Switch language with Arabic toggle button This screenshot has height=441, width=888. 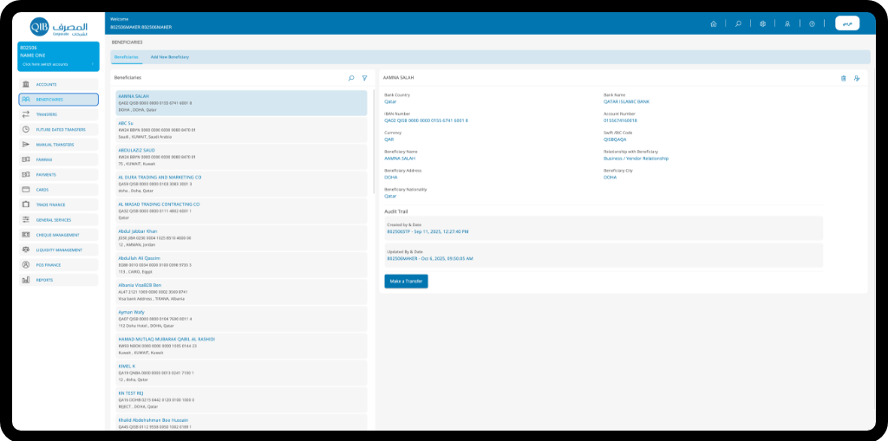tap(847, 23)
